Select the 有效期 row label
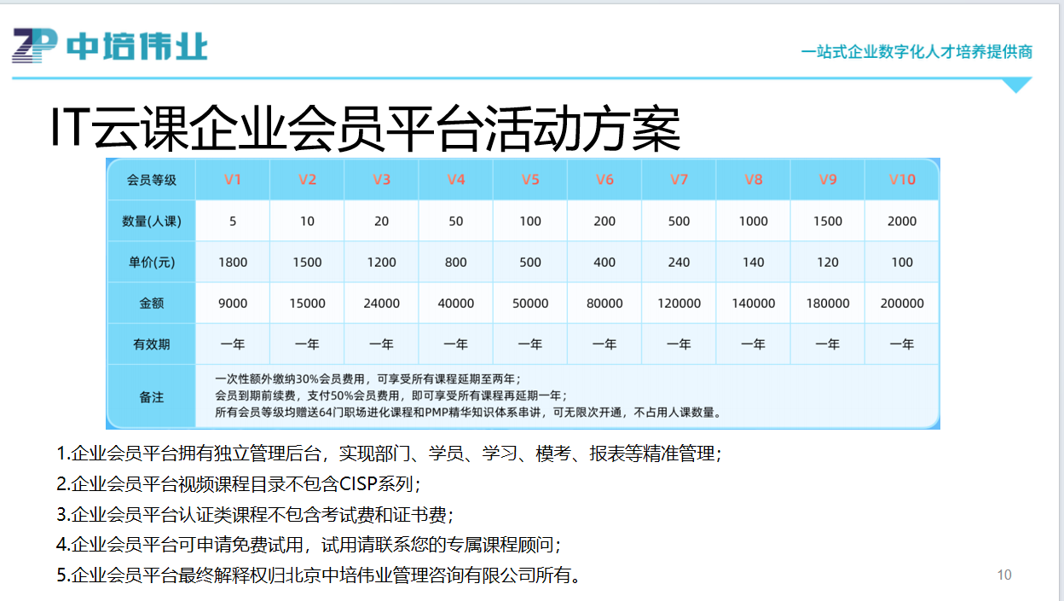This screenshot has height=601, width=1064. [151, 344]
